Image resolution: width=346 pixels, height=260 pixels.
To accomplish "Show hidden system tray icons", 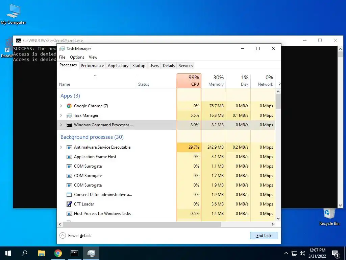I will tap(286, 253).
